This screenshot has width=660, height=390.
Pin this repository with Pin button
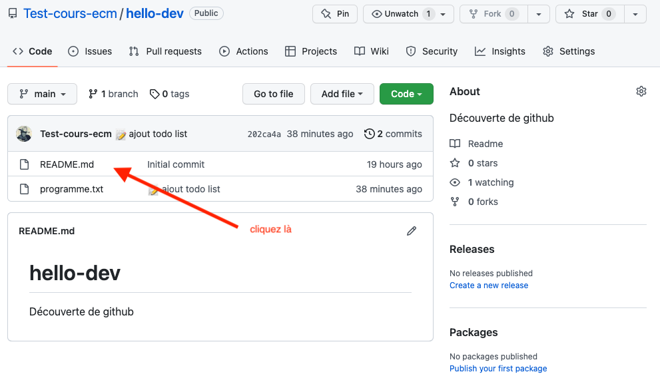335,14
